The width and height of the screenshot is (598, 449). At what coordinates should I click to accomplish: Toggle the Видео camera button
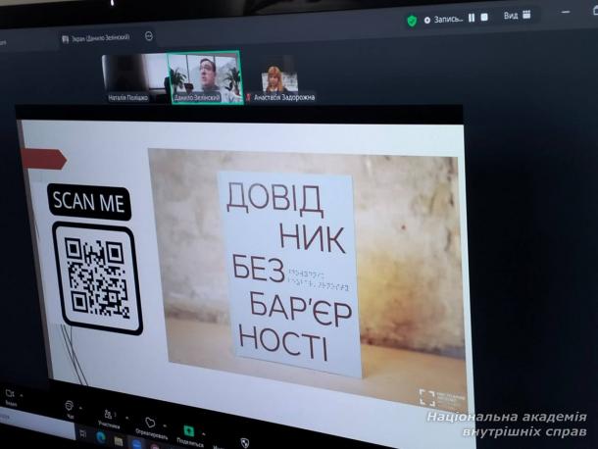coord(11,397)
